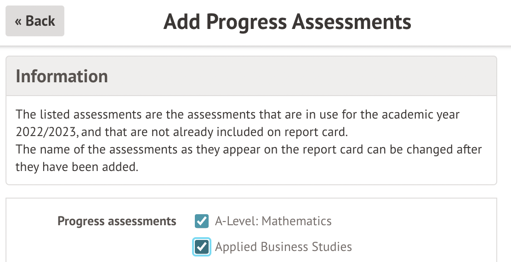Click the Applied Business Studies label text
The width and height of the screenshot is (511, 262).
(x=283, y=247)
